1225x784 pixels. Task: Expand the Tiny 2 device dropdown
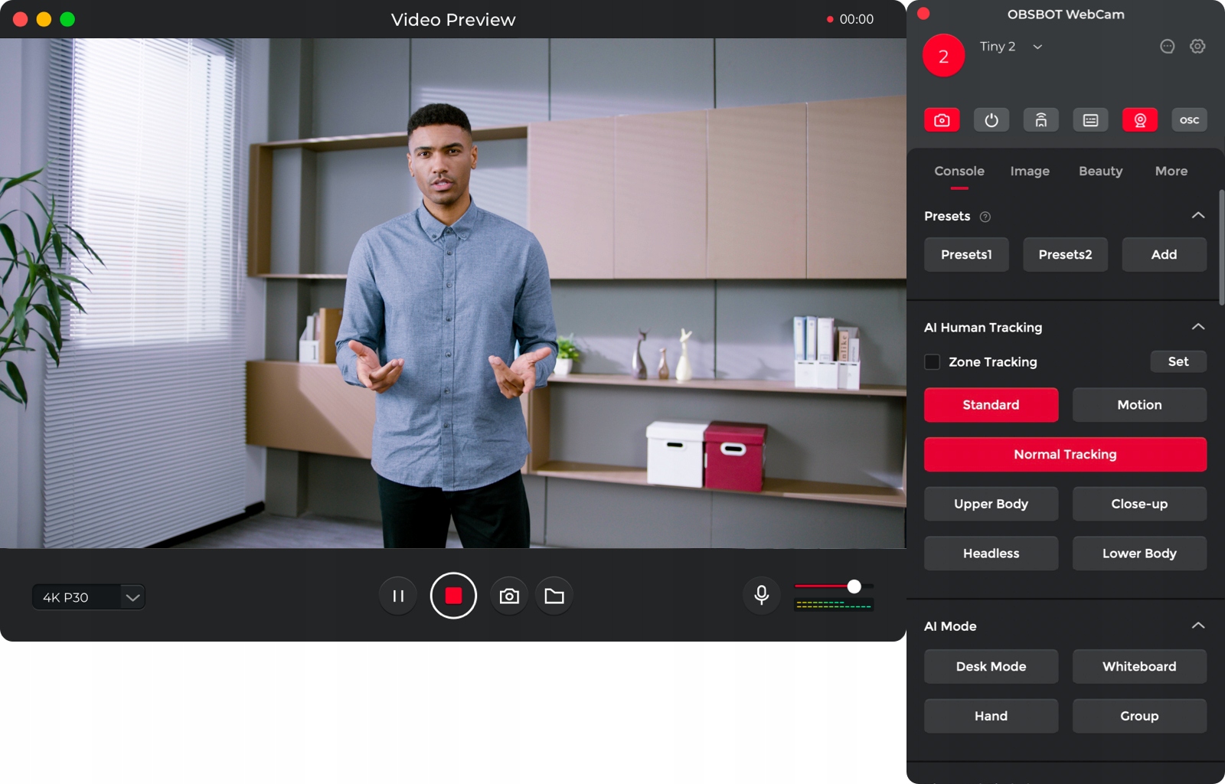(x=1037, y=47)
